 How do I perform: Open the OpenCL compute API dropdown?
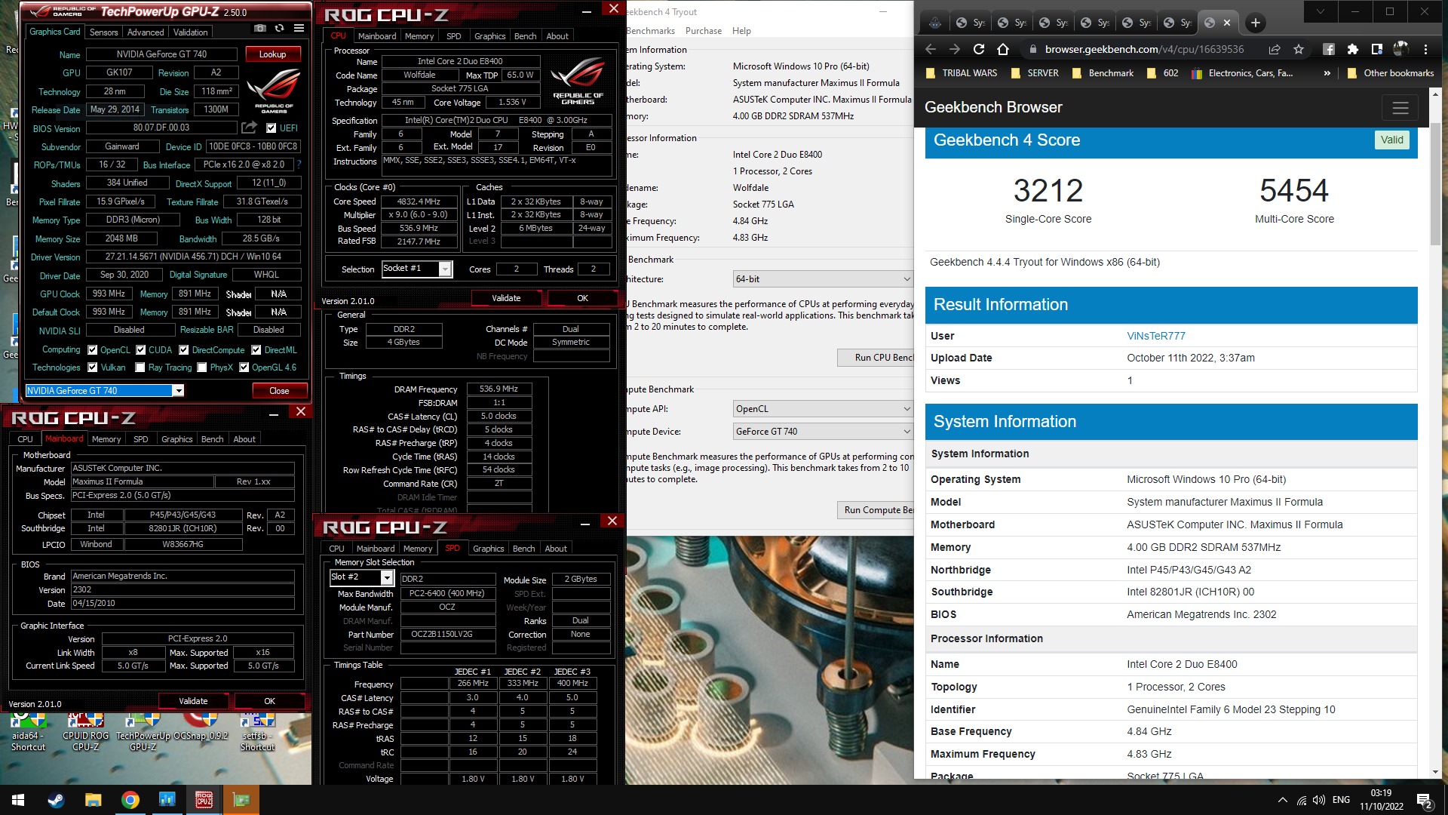823,409
